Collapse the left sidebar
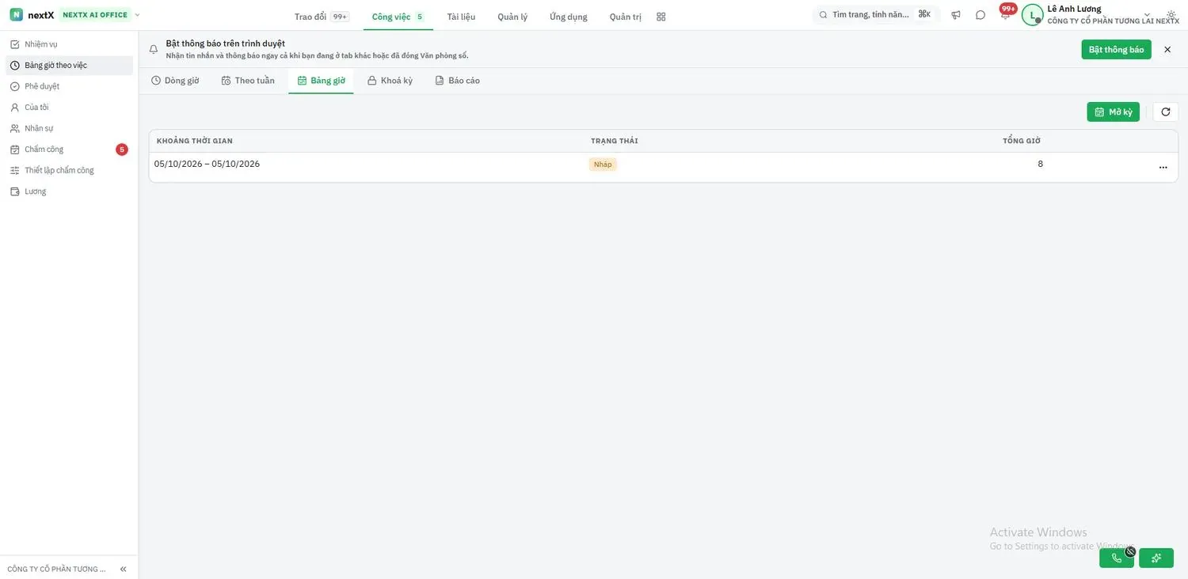Screen dimensions: 1188x579 pyautogui.click(x=124, y=569)
